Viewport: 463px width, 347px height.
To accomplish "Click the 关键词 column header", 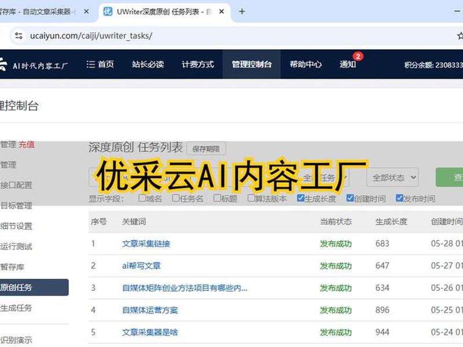I will (x=134, y=222).
